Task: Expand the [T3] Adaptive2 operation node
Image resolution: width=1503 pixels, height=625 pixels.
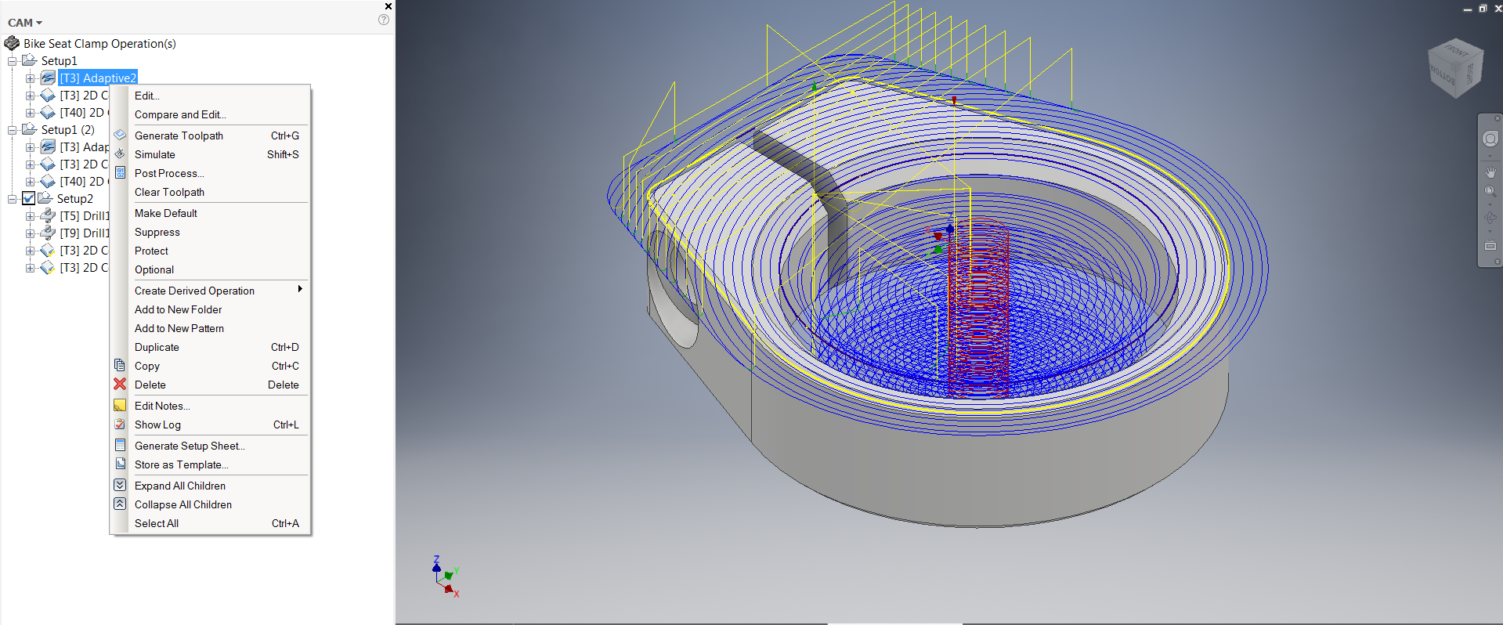Action: tap(30, 78)
